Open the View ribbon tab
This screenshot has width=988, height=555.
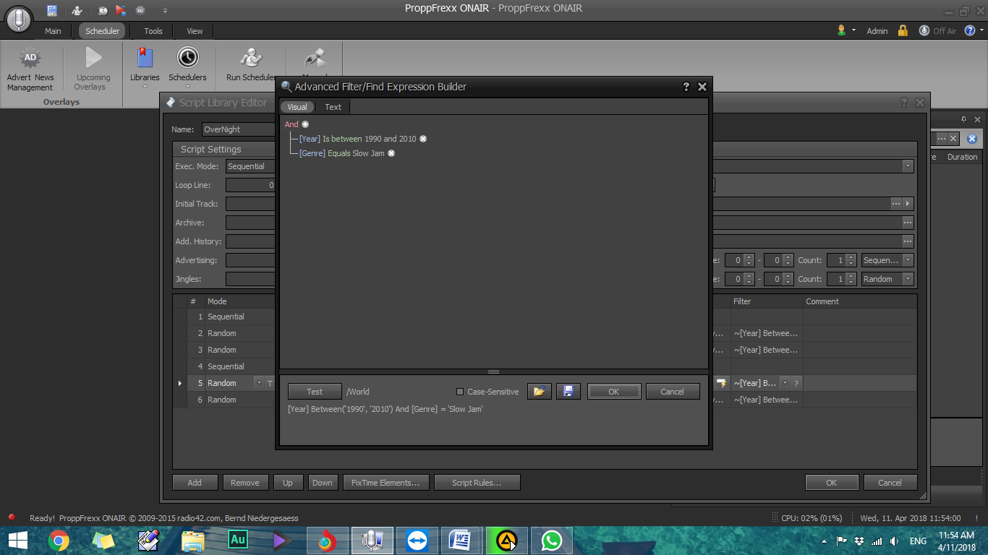click(x=195, y=31)
